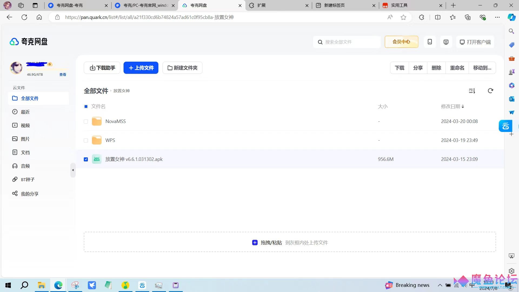Open Outlook in Edge sidebar

coord(511,99)
